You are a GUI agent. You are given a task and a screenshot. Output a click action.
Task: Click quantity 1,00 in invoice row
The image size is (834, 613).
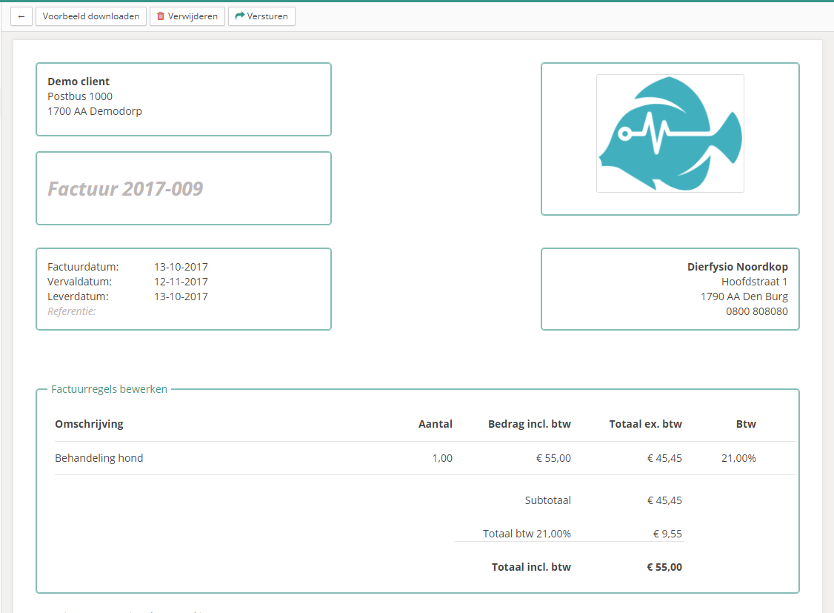coord(442,458)
